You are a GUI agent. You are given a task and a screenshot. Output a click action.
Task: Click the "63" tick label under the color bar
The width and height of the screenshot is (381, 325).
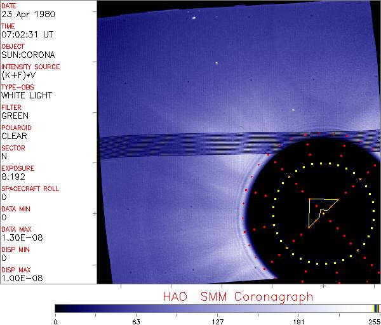pos(135,321)
